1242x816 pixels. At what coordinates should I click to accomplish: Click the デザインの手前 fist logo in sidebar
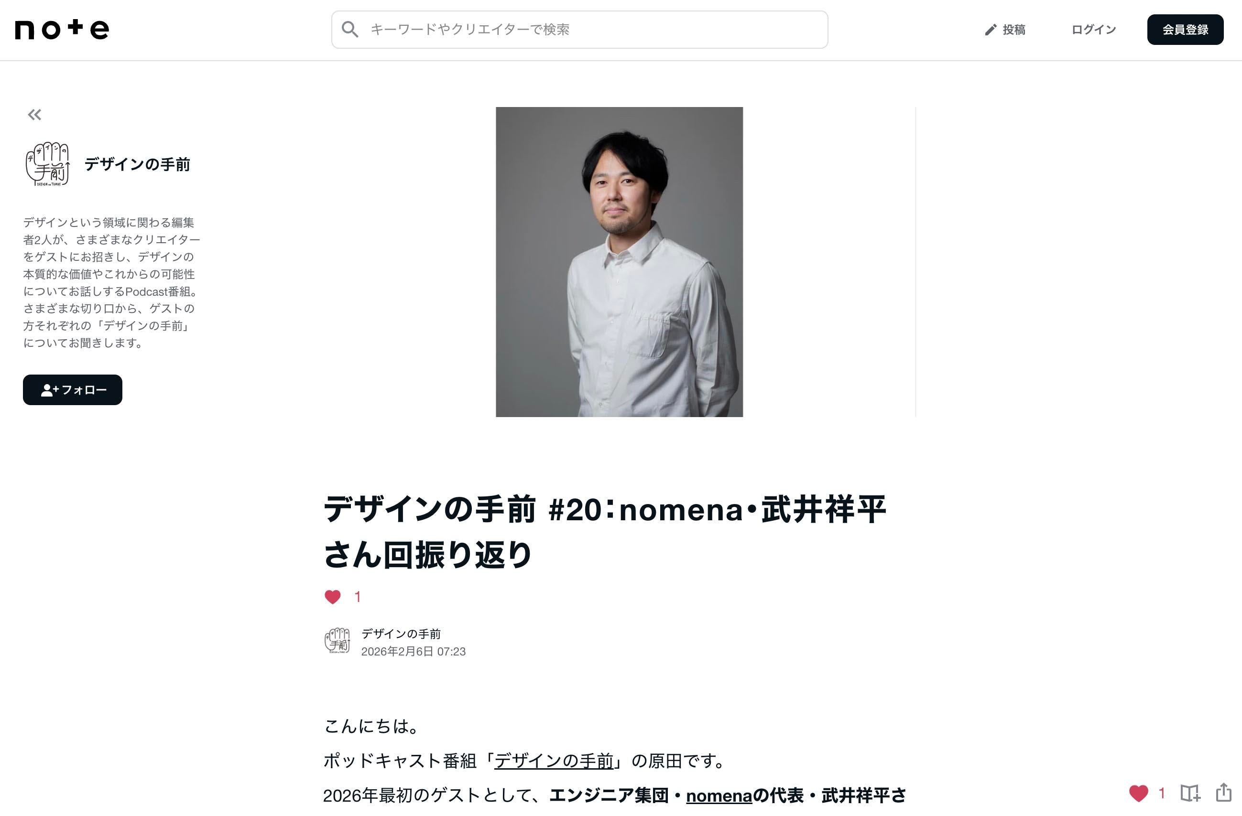click(47, 164)
